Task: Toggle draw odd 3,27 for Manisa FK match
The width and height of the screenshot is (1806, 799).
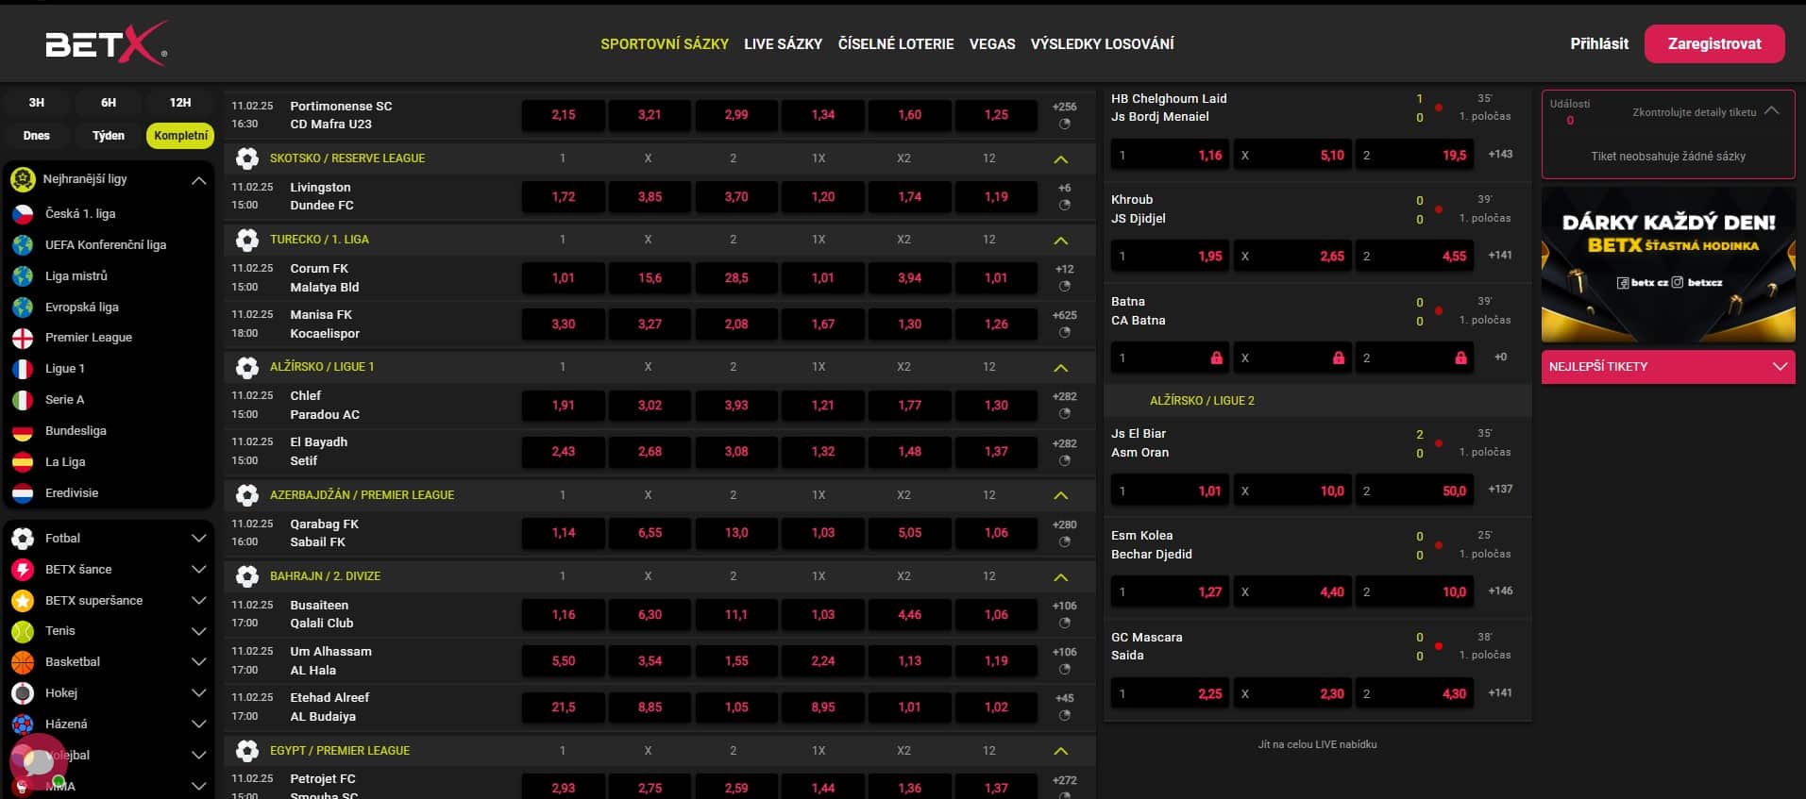Action: click(650, 325)
